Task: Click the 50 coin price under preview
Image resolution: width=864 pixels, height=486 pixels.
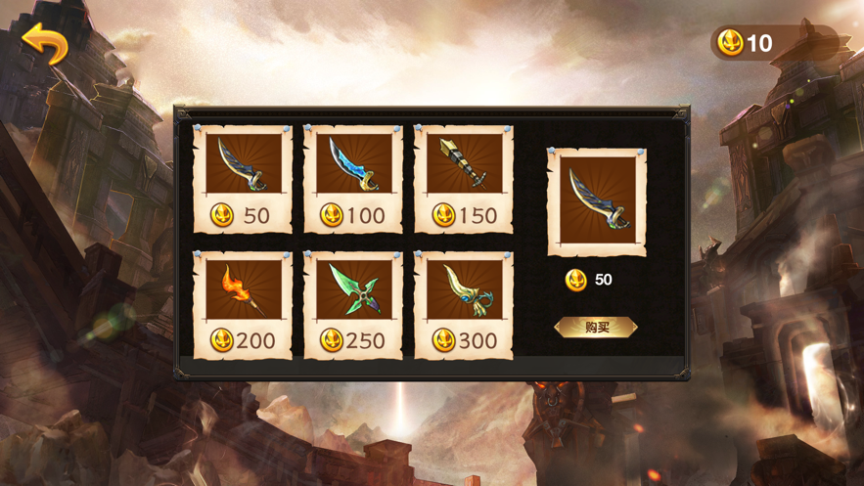Action: pyautogui.click(x=604, y=280)
